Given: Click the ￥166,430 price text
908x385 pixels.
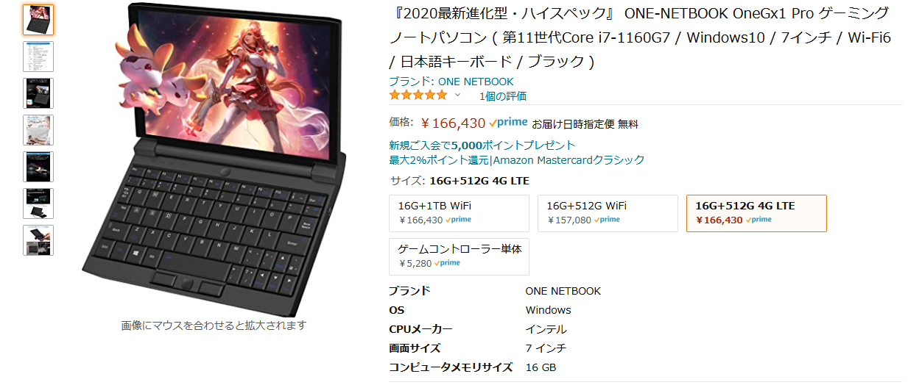Looking at the screenshot, I should point(453,123).
